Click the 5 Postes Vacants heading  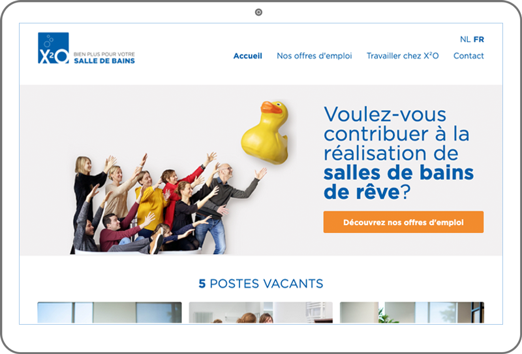260,284
